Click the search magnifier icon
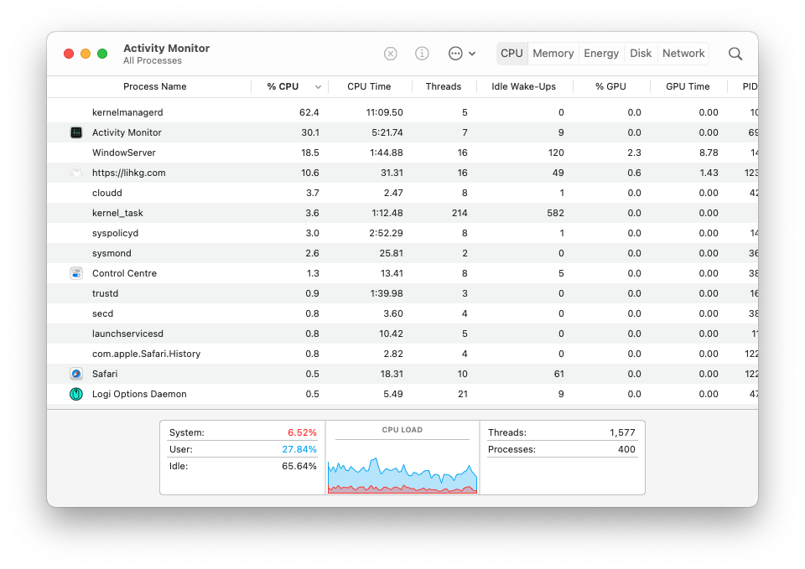Viewport: 805px width, 569px height. point(735,54)
